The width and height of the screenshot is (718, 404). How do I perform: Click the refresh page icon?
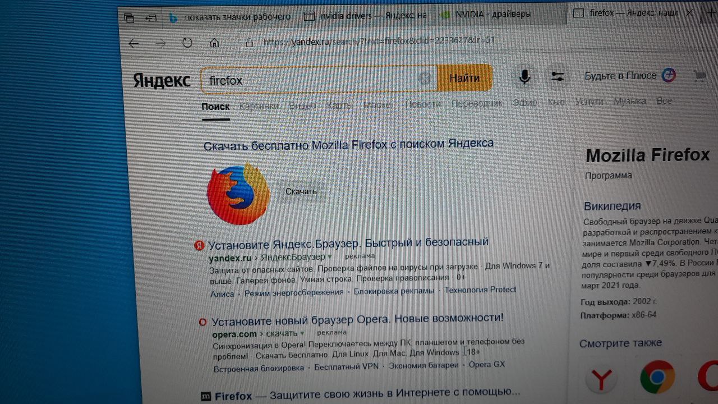187,43
